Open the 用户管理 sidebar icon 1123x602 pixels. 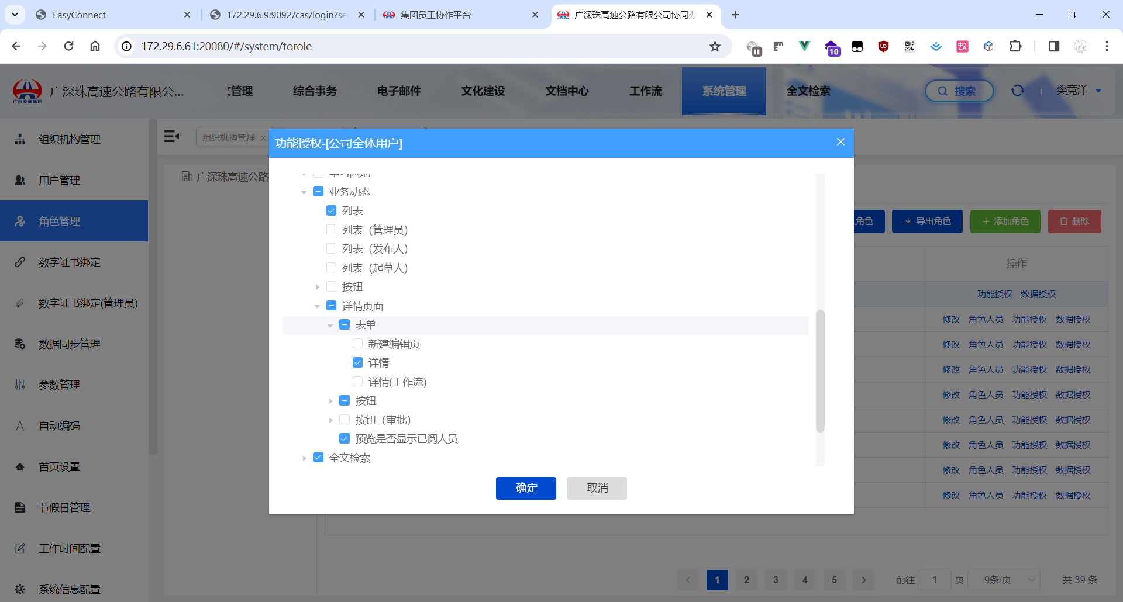coord(20,180)
